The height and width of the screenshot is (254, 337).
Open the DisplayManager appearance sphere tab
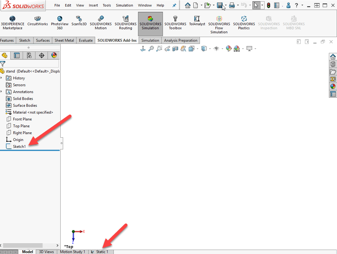point(54,55)
